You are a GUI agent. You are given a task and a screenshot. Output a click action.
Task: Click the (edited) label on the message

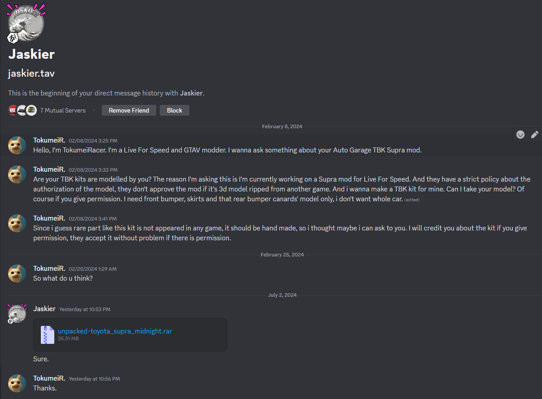[x=412, y=199]
